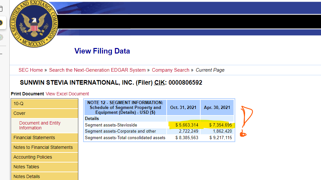Click Segment assets-Corporate and other label

[x=120, y=131]
